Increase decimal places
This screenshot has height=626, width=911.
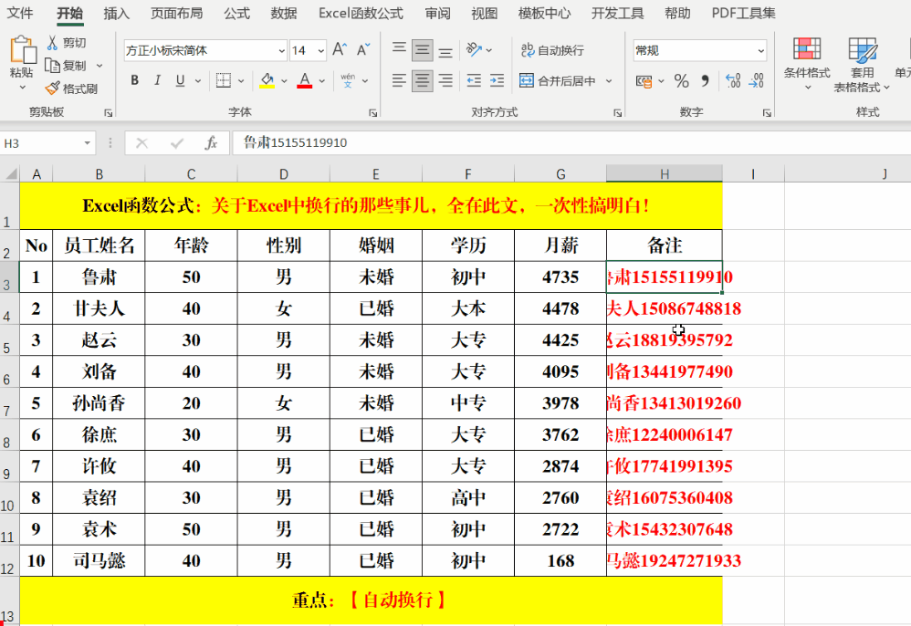tap(733, 80)
